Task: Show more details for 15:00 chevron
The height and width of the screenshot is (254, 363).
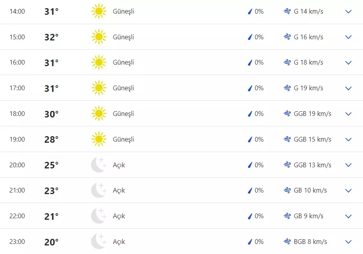Action: 348,37
